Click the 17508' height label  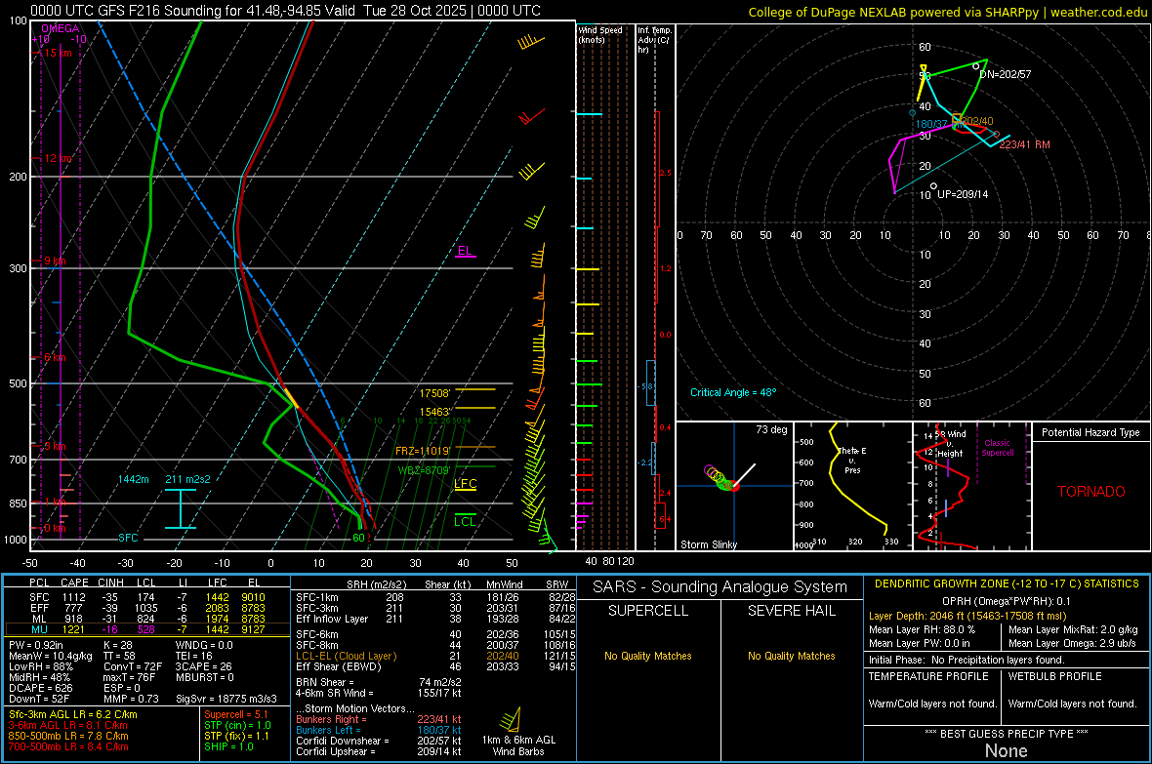[435, 394]
